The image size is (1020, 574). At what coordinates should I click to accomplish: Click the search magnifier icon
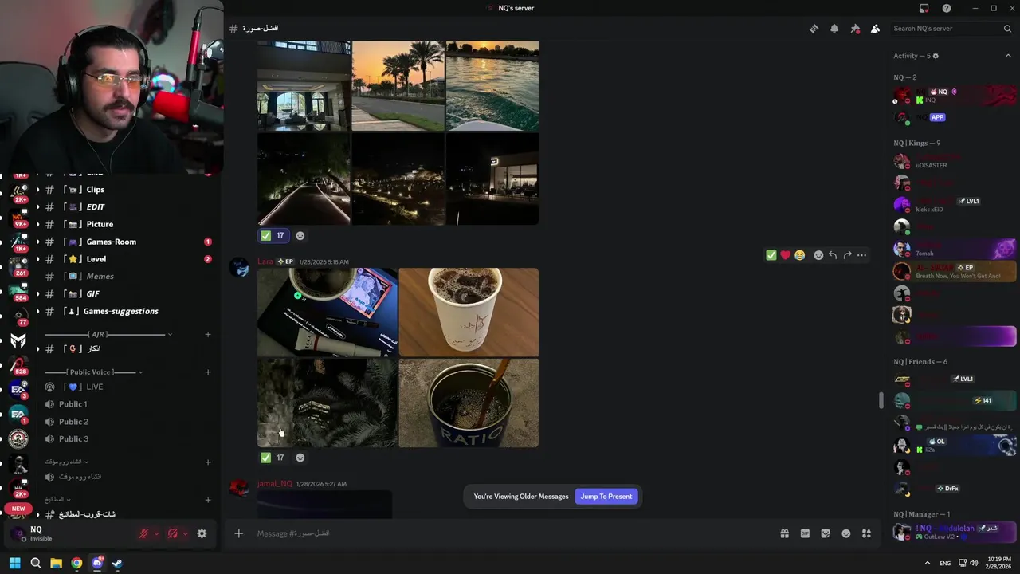[x=1007, y=29]
